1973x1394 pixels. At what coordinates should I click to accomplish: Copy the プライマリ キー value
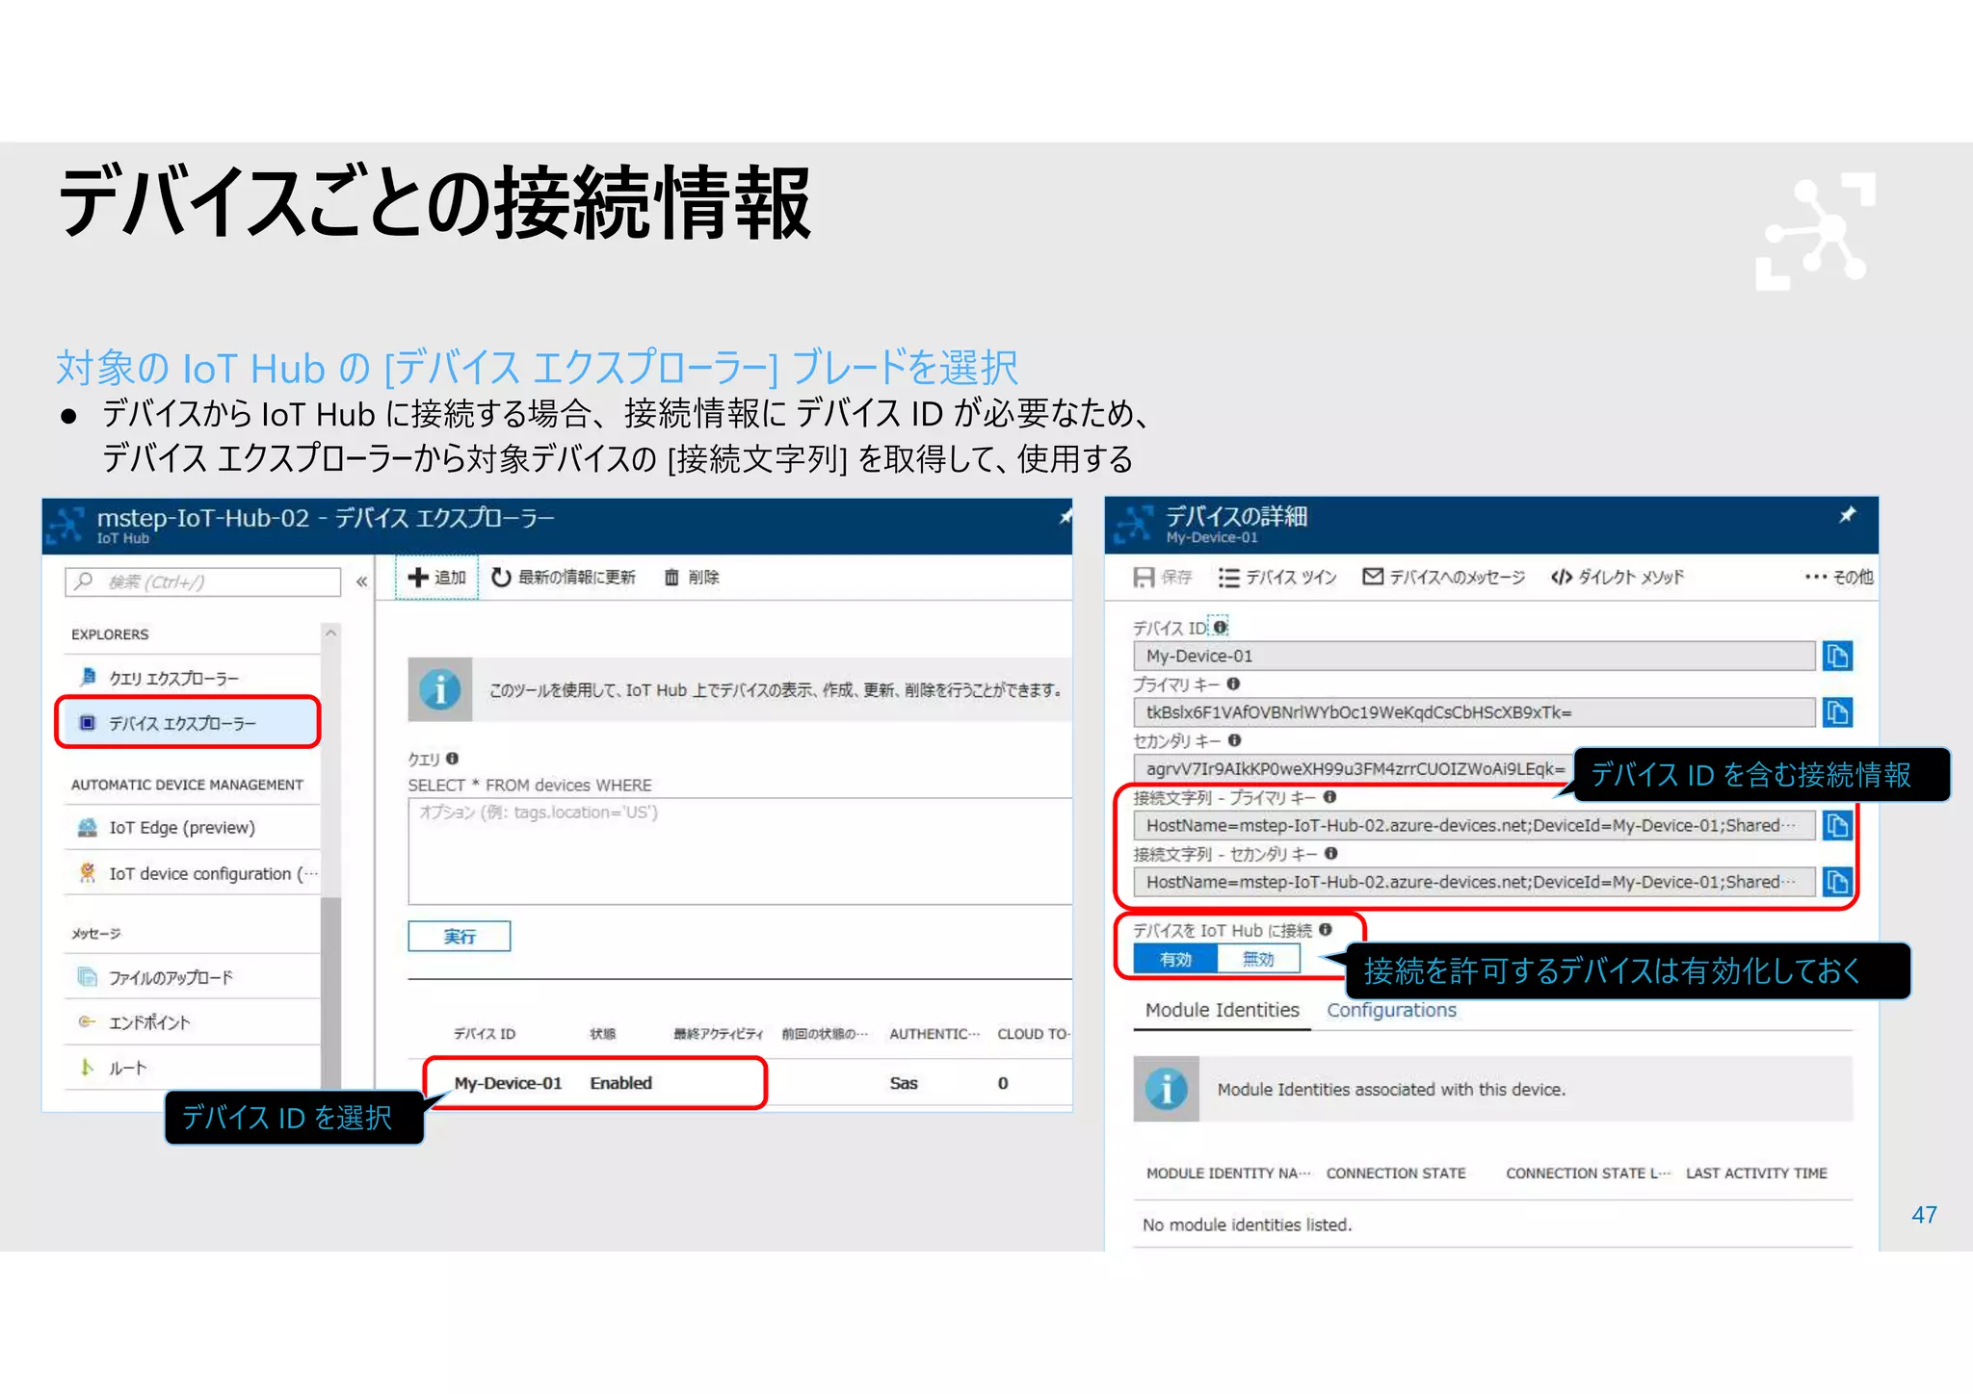1837,712
